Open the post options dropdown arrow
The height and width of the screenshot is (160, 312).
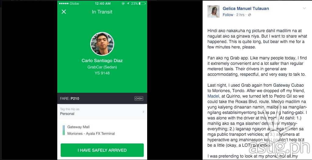click(x=304, y=8)
